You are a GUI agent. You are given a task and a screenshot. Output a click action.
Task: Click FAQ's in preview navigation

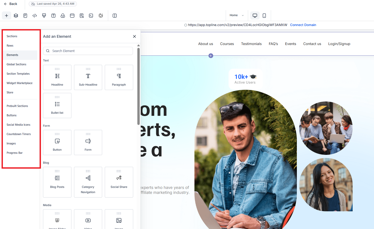(273, 44)
